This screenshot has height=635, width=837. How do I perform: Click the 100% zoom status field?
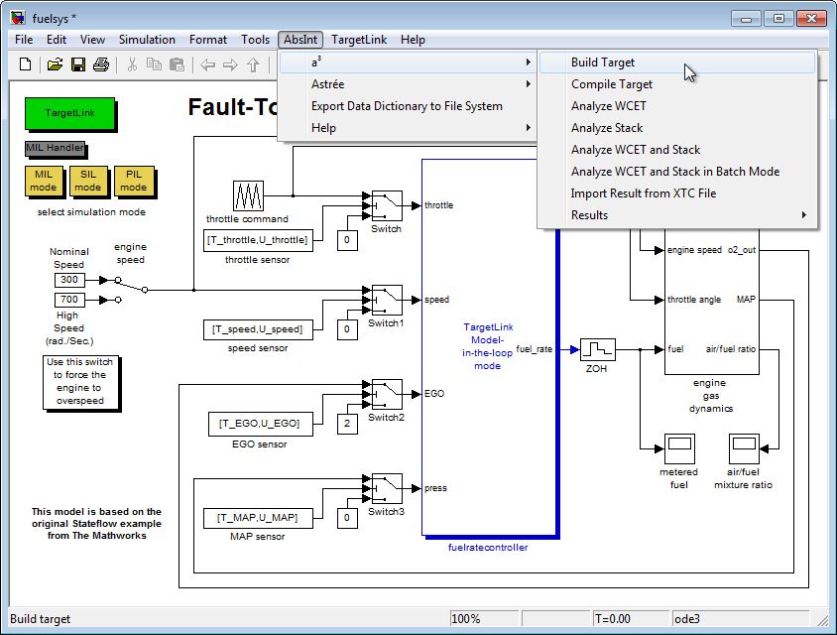tap(484, 619)
